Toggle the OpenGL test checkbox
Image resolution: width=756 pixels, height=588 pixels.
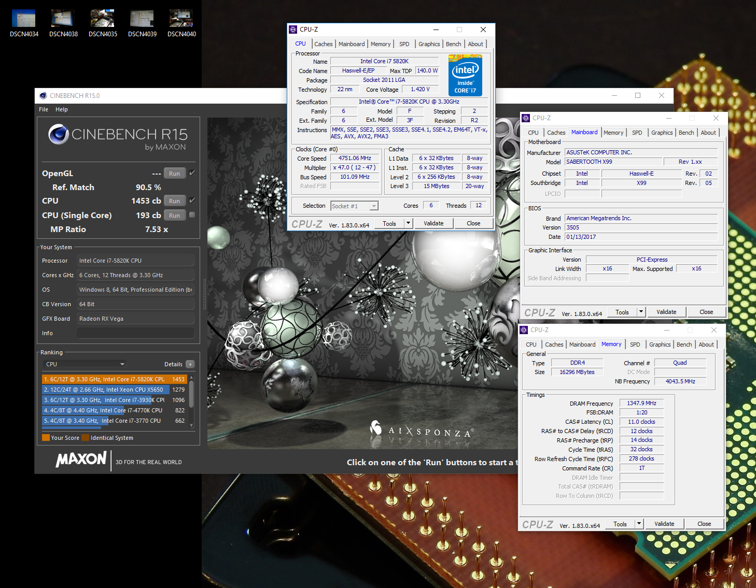192,173
